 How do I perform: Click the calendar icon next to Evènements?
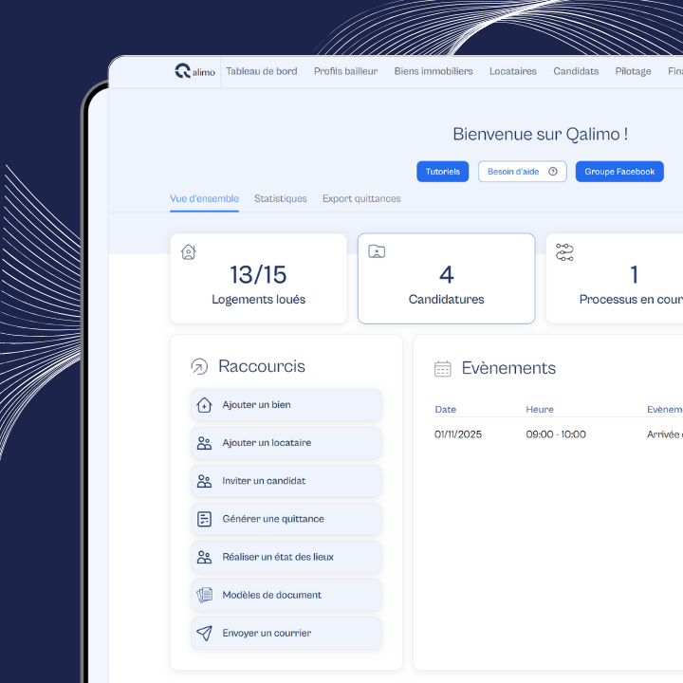click(x=442, y=368)
